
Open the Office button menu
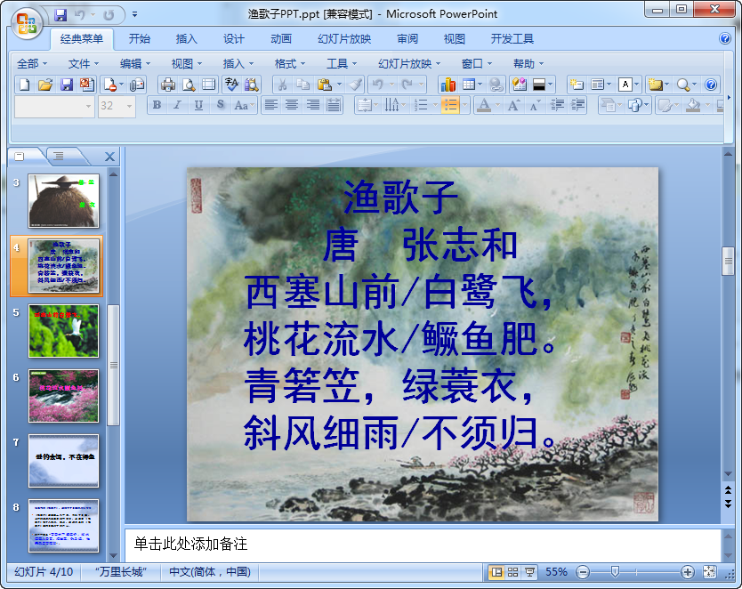tap(27, 22)
